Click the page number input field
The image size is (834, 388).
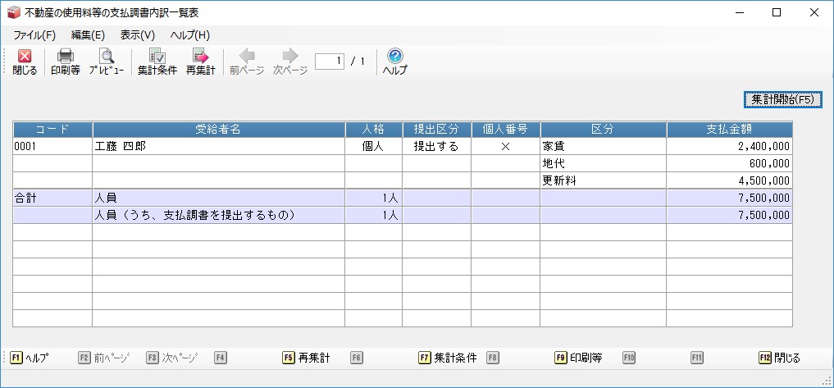329,61
